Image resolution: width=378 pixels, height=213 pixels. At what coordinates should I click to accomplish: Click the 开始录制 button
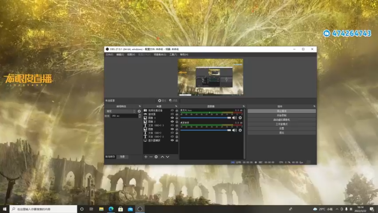[282, 115]
